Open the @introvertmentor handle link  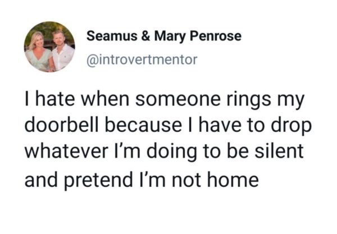pyautogui.click(x=141, y=59)
